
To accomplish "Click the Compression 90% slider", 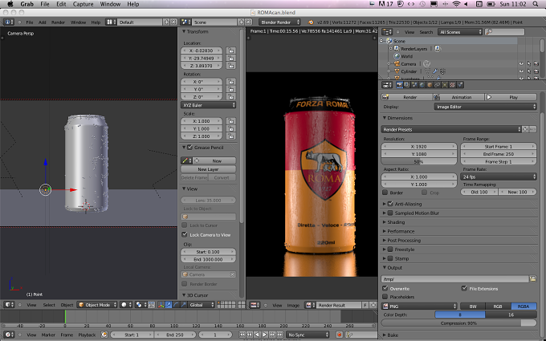I will click(458, 323).
